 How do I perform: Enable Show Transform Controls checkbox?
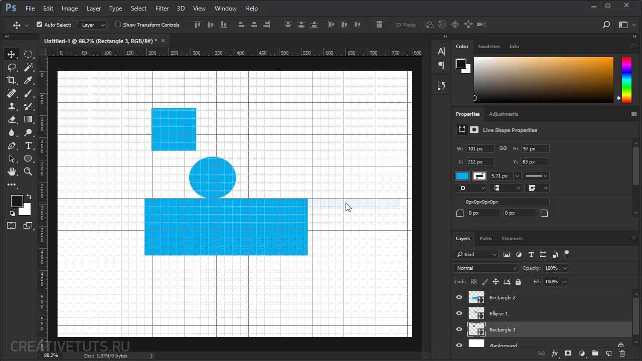(118, 25)
